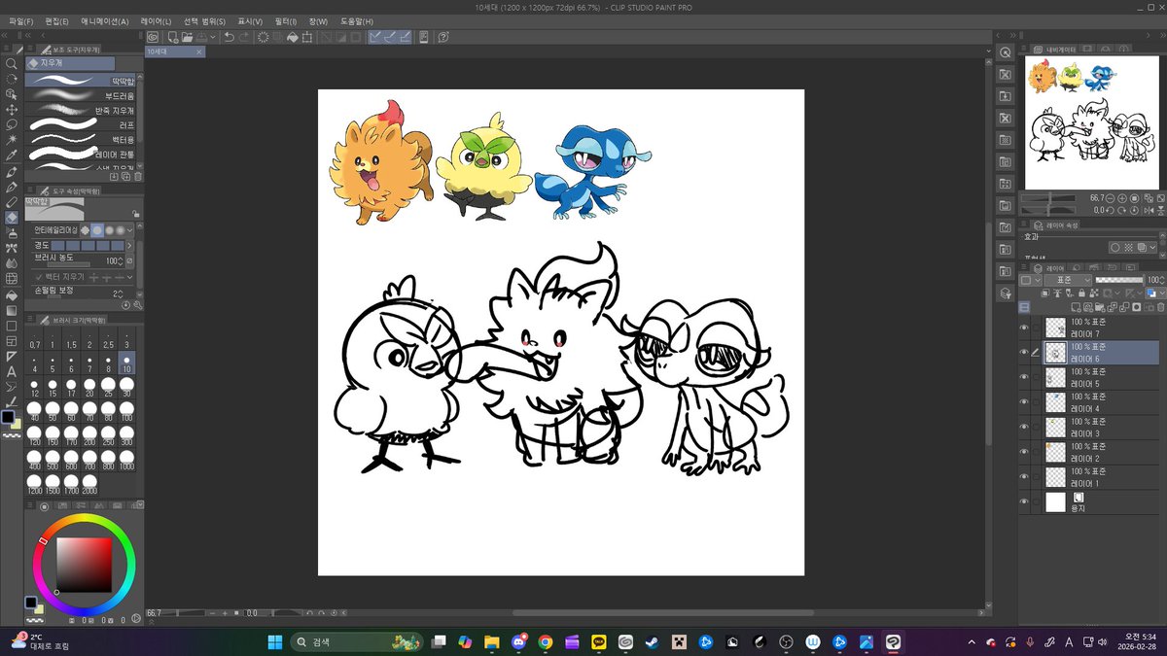Select the Move layer tool
1167x656 pixels.
(12, 110)
